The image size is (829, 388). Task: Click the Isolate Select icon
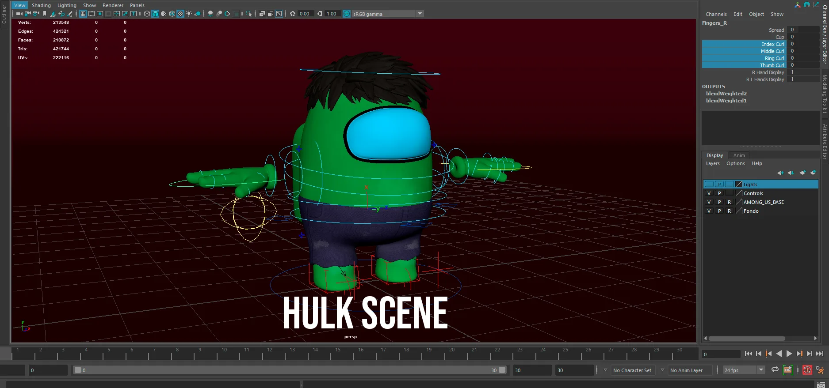click(249, 14)
